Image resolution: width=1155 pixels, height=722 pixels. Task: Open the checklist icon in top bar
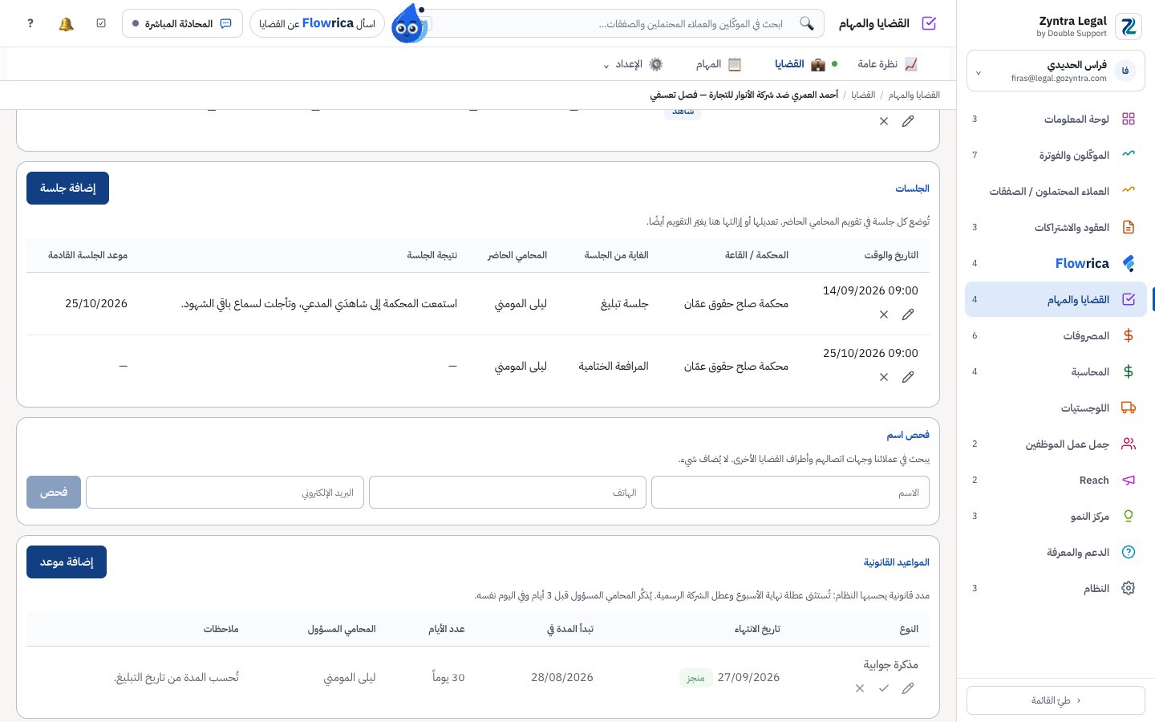click(x=101, y=24)
